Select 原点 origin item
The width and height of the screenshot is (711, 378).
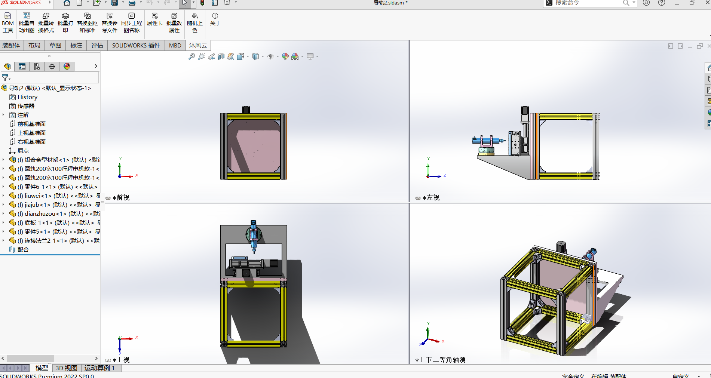pyautogui.click(x=23, y=151)
